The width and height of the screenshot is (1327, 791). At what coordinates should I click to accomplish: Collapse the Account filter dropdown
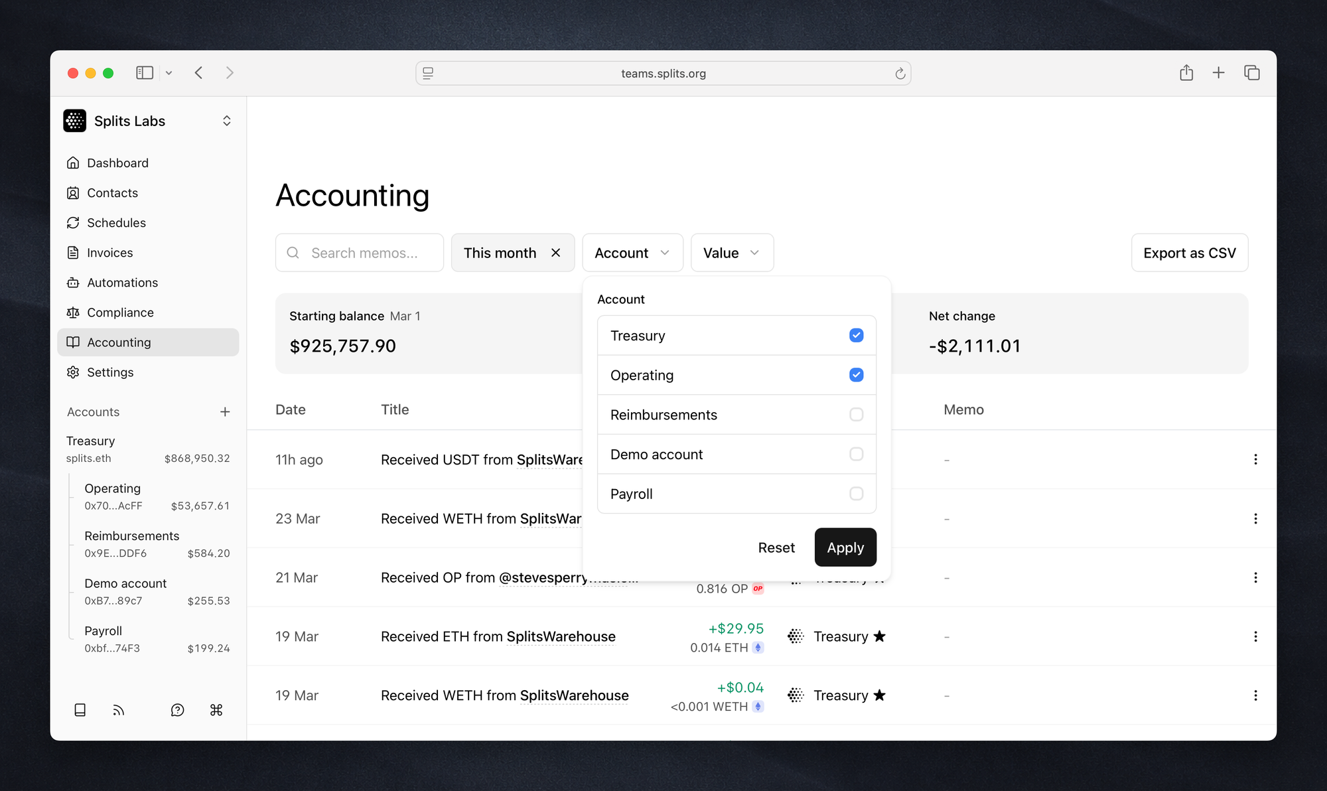(632, 253)
